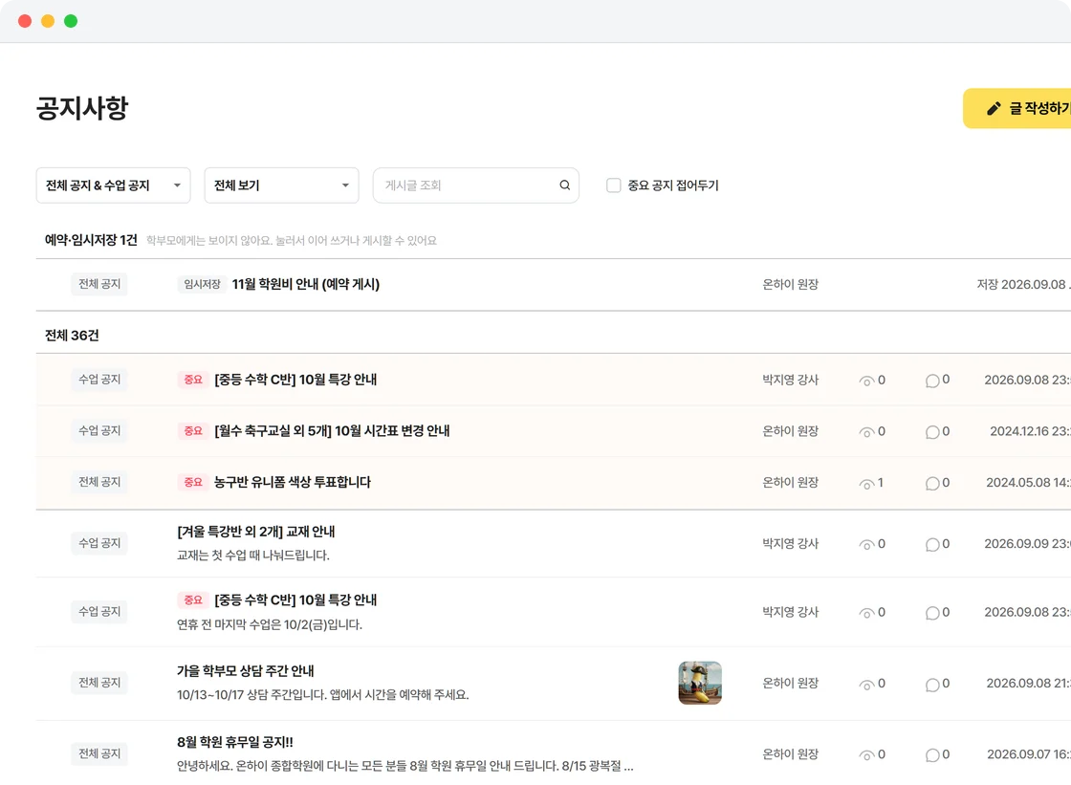The width and height of the screenshot is (1071, 785).
Task: Click the pencil icon on 글 작성하기
Action: click(x=994, y=109)
